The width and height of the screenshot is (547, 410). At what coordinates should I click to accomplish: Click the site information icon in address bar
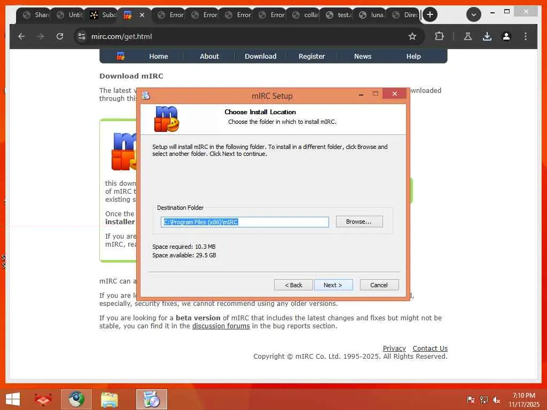pyautogui.click(x=82, y=36)
